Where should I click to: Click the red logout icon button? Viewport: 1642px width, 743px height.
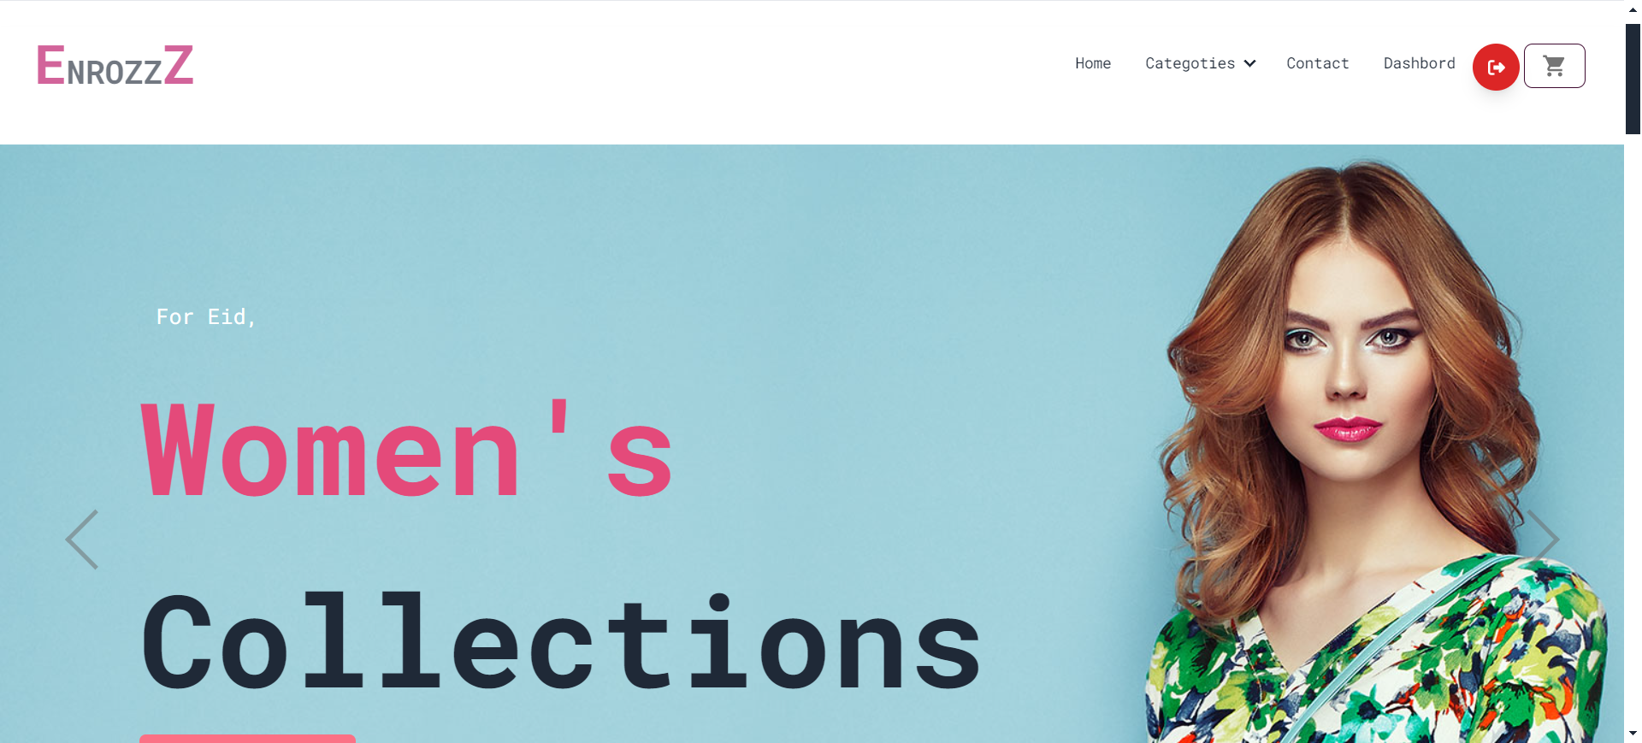pos(1495,67)
